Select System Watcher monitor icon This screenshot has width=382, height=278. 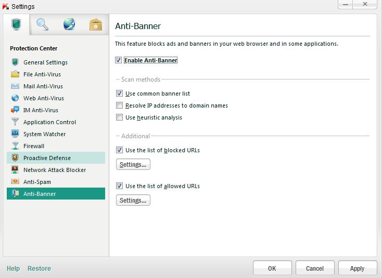coord(15,134)
